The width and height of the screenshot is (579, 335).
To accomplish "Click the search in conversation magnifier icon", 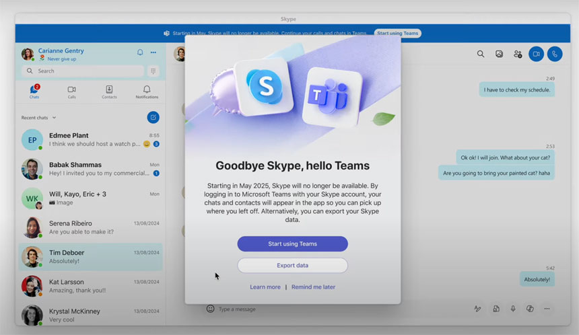I will [481, 54].
